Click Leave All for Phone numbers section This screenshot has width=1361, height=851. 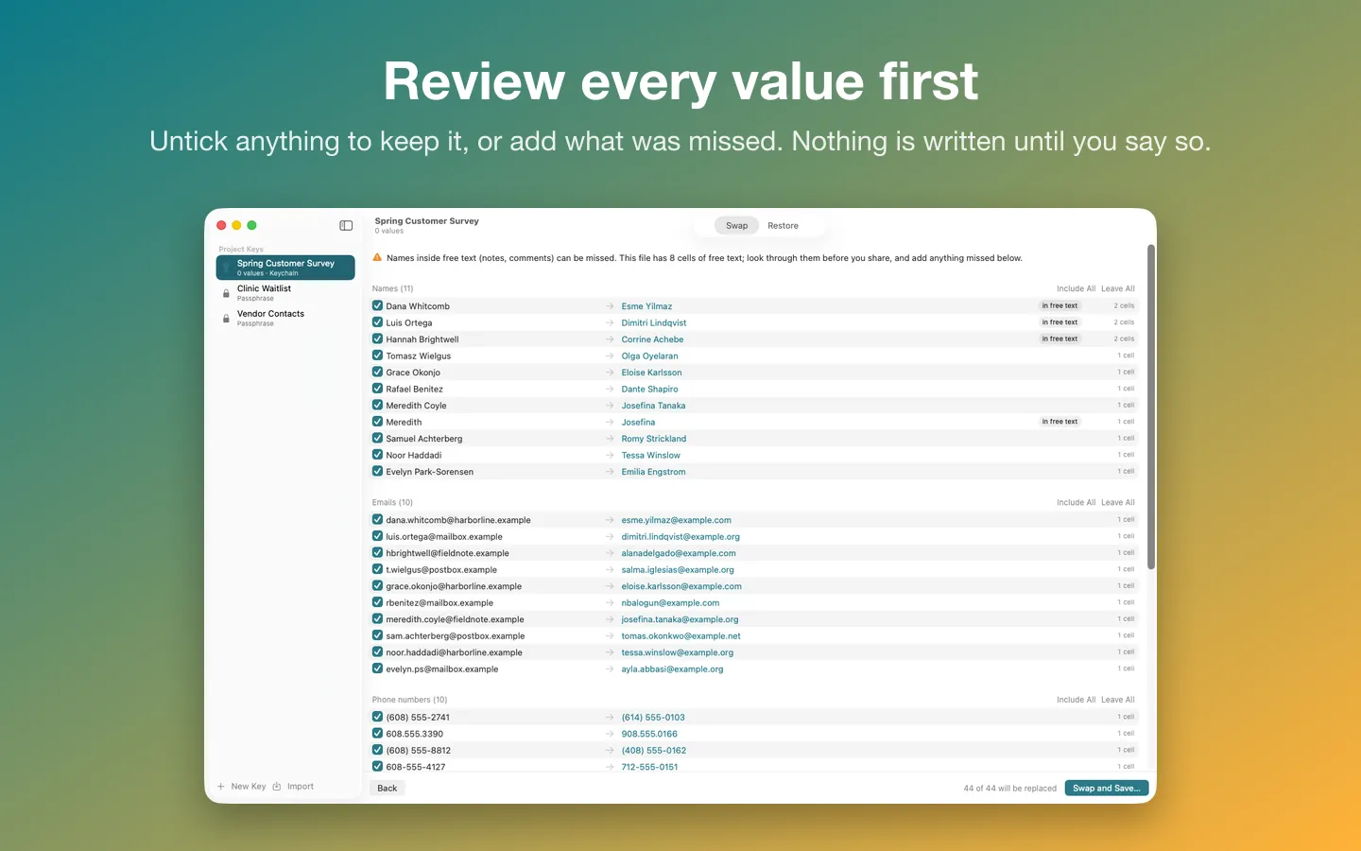(1118, 700)
